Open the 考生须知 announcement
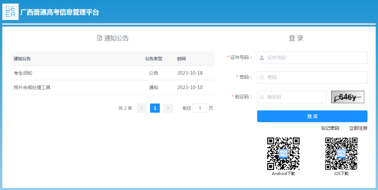 point(23,73)
